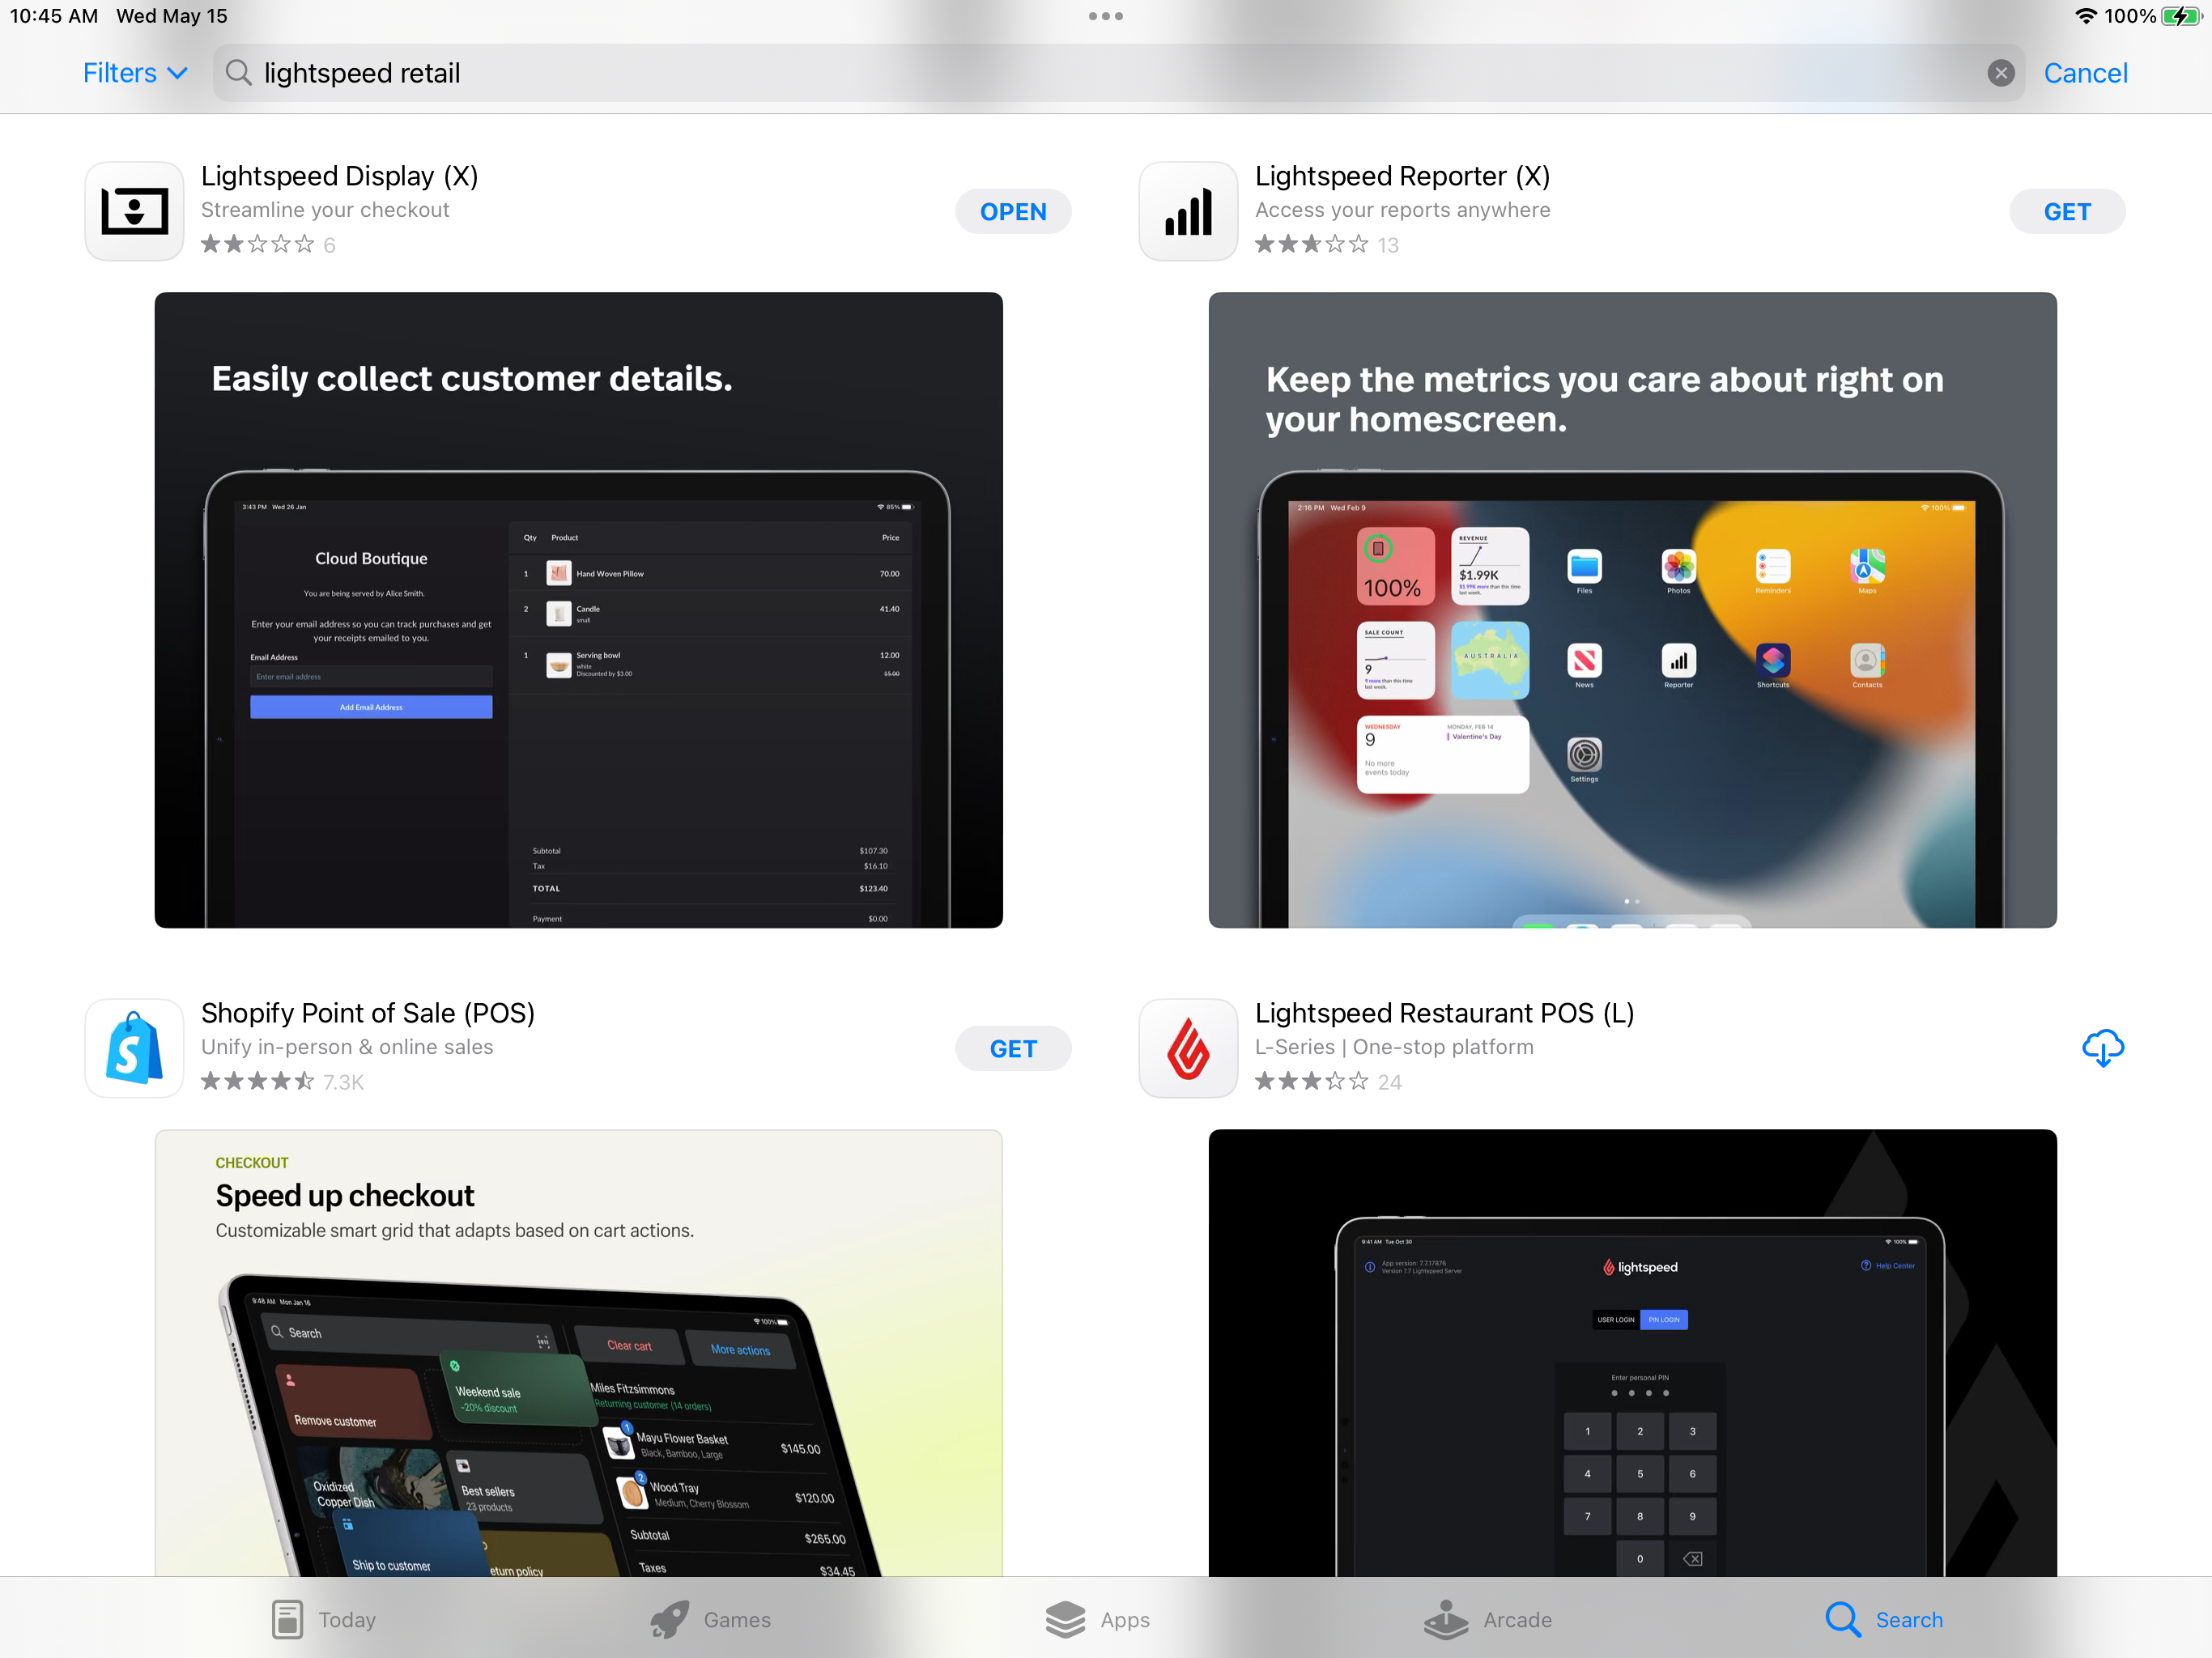
Task: Tap 'Access your reports anywhere' subtitle
Action: (x=1402, y=210)
